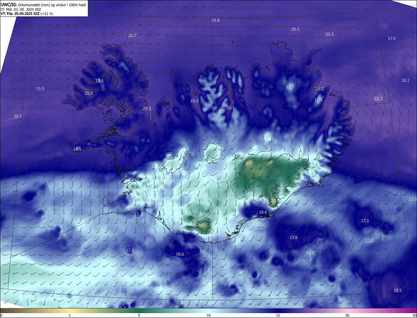This screenshot has width=417, height=318.
Task: Click the 11.6 value label
Action: [310, 253]
